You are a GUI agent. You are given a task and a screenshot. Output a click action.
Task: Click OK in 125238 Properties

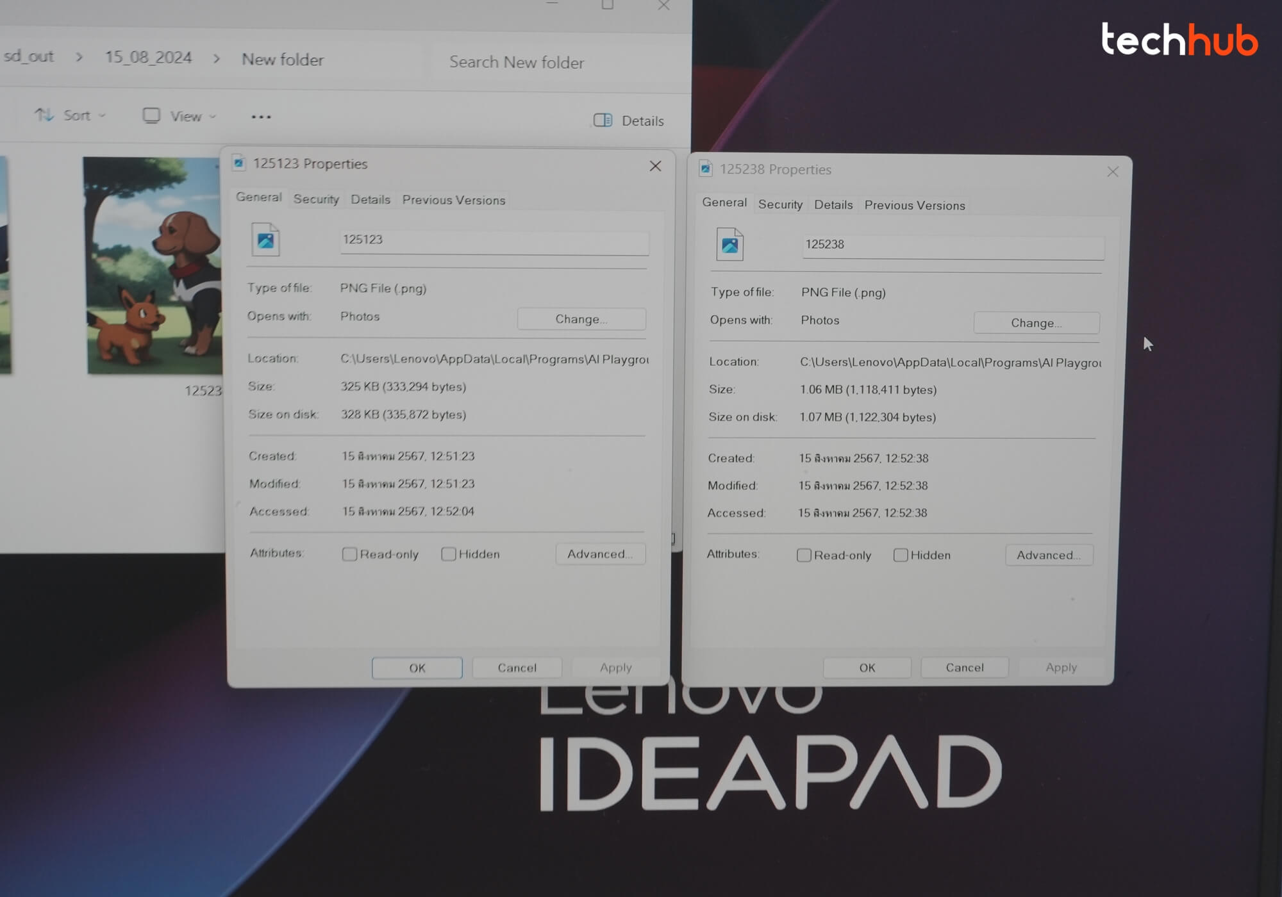(x=867, y=668)
